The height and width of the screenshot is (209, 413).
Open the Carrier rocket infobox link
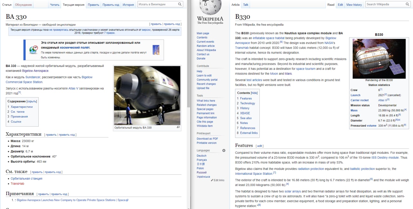coord(359,100)
